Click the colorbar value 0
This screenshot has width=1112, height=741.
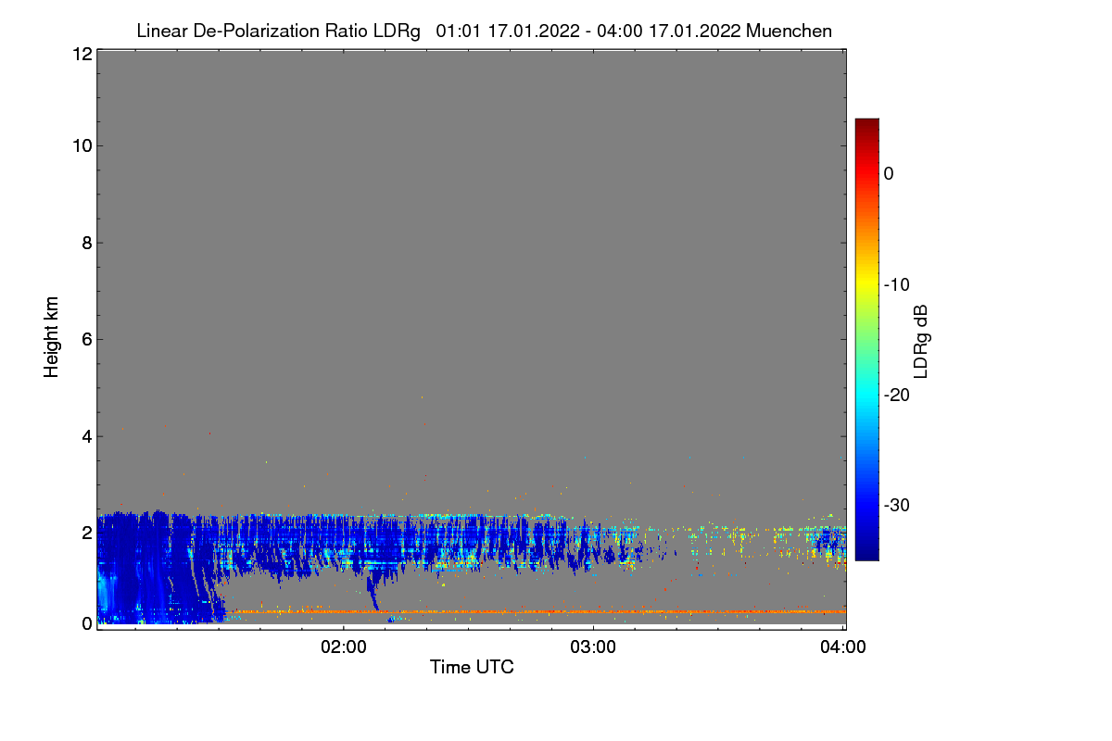tap(888, 173)
